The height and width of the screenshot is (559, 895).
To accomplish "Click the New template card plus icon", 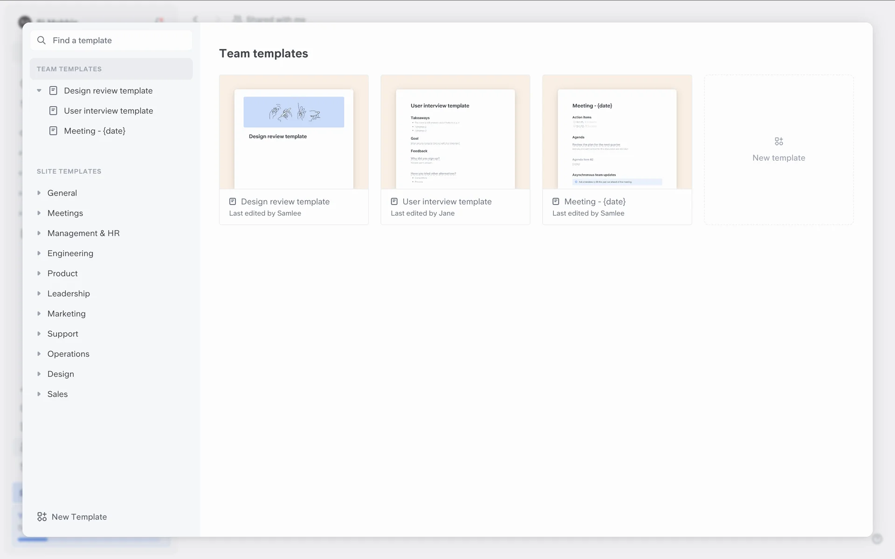I will coord(778,141).
